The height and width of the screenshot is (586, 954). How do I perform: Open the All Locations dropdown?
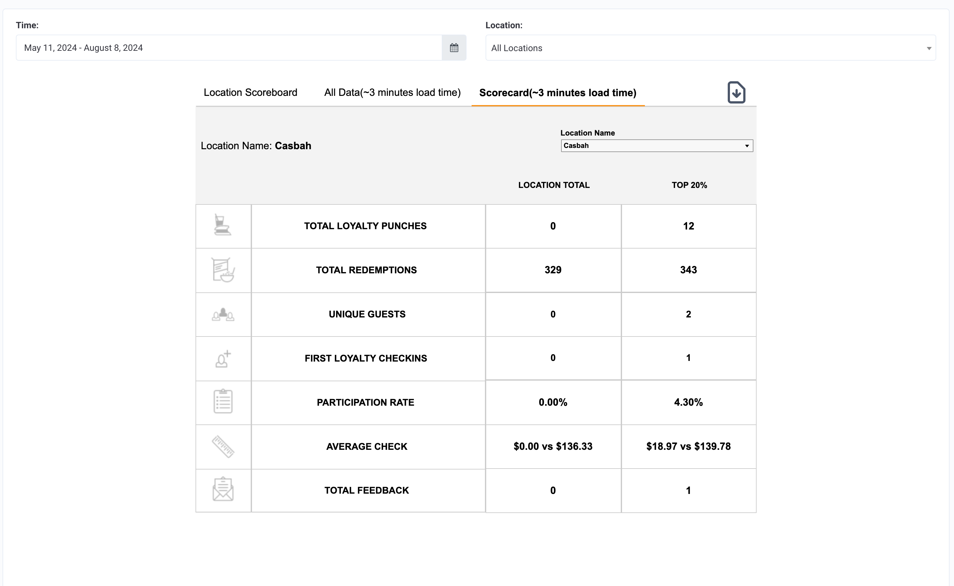710,48
